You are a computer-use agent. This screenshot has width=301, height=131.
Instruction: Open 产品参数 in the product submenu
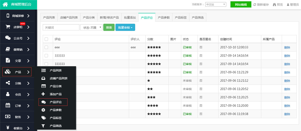(x=56, y=110)
